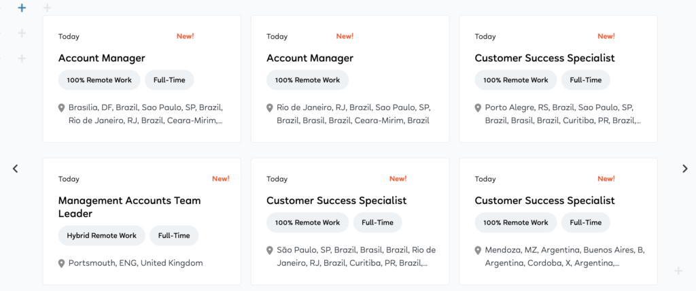Image resolution: width=696 pixels, height=291 pixels.
Task: Open Customer Success Specialist job in Mendoza
Action: tap(544, 201)
